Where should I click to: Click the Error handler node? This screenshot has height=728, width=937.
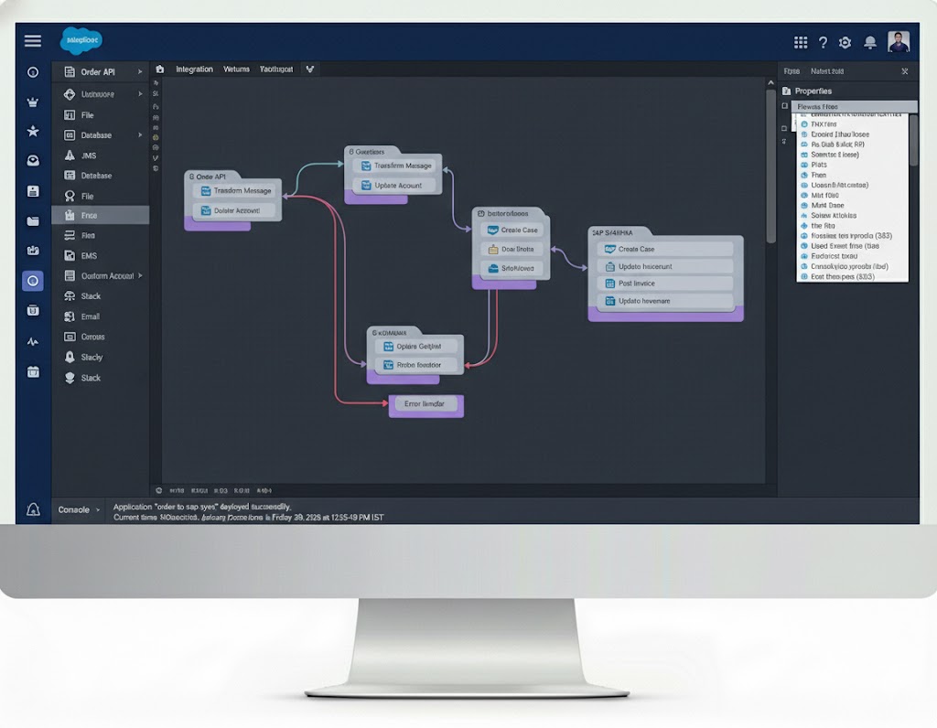tap(425, 404)
